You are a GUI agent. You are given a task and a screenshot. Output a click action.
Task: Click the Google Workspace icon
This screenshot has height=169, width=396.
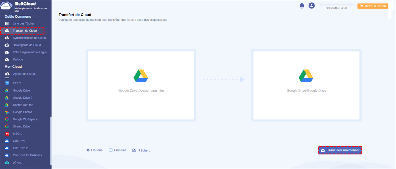tap(7, 119)
